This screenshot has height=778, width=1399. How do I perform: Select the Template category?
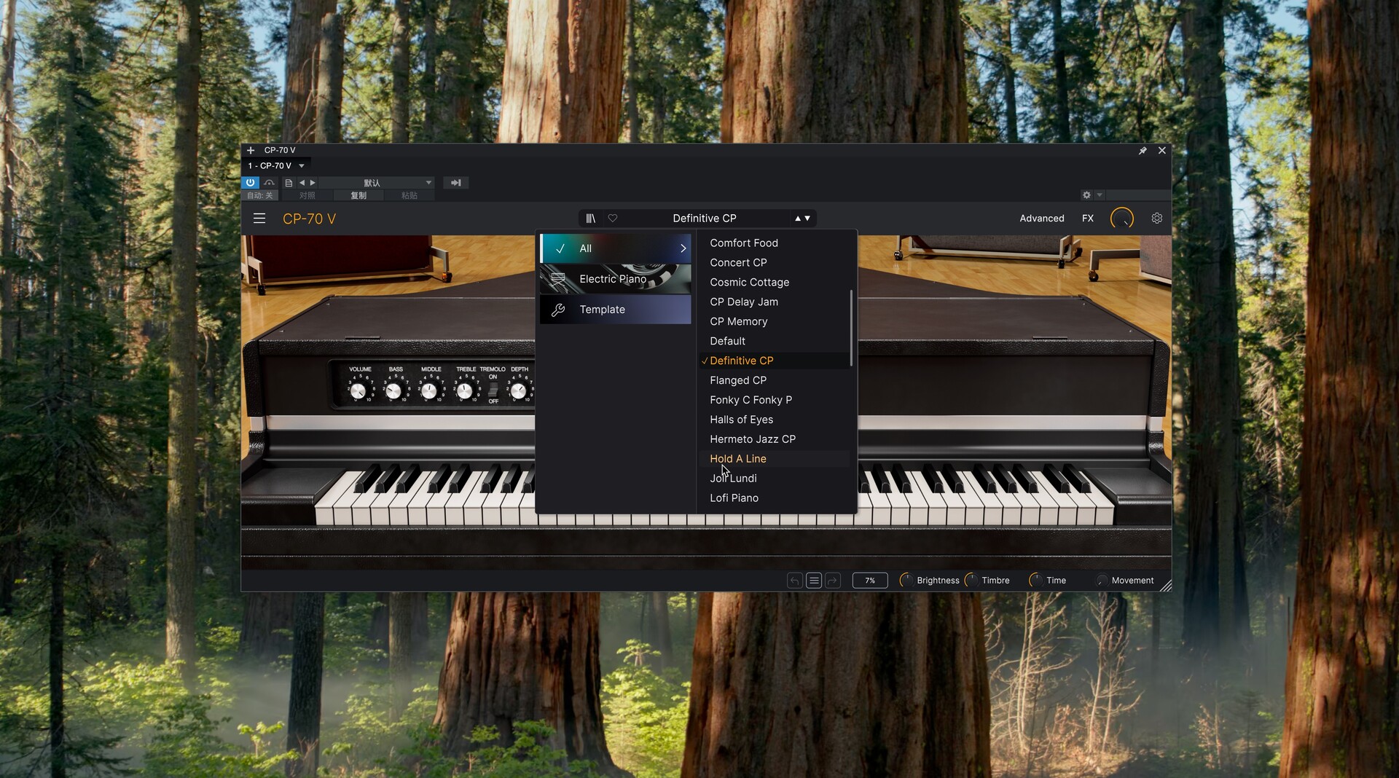[616, 310]
